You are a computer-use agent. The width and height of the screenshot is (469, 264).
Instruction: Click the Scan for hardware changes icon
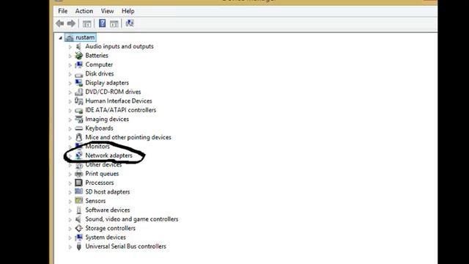130,23
